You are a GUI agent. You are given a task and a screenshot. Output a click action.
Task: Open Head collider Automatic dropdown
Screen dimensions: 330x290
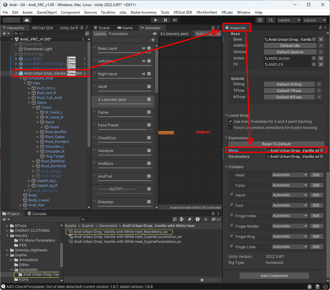coord(290,175)
